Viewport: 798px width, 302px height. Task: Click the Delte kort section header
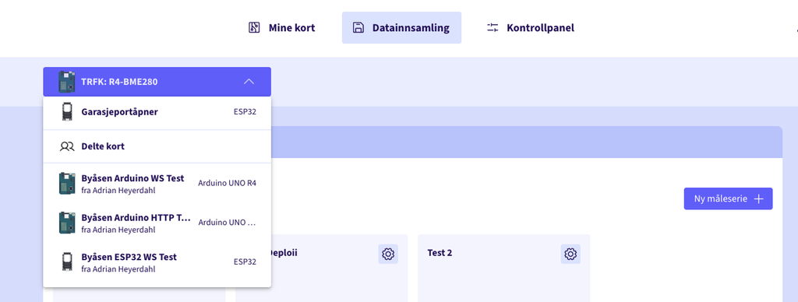tap(157, 146)
